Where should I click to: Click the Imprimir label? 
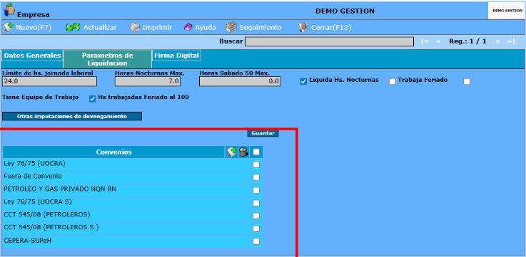157,28
